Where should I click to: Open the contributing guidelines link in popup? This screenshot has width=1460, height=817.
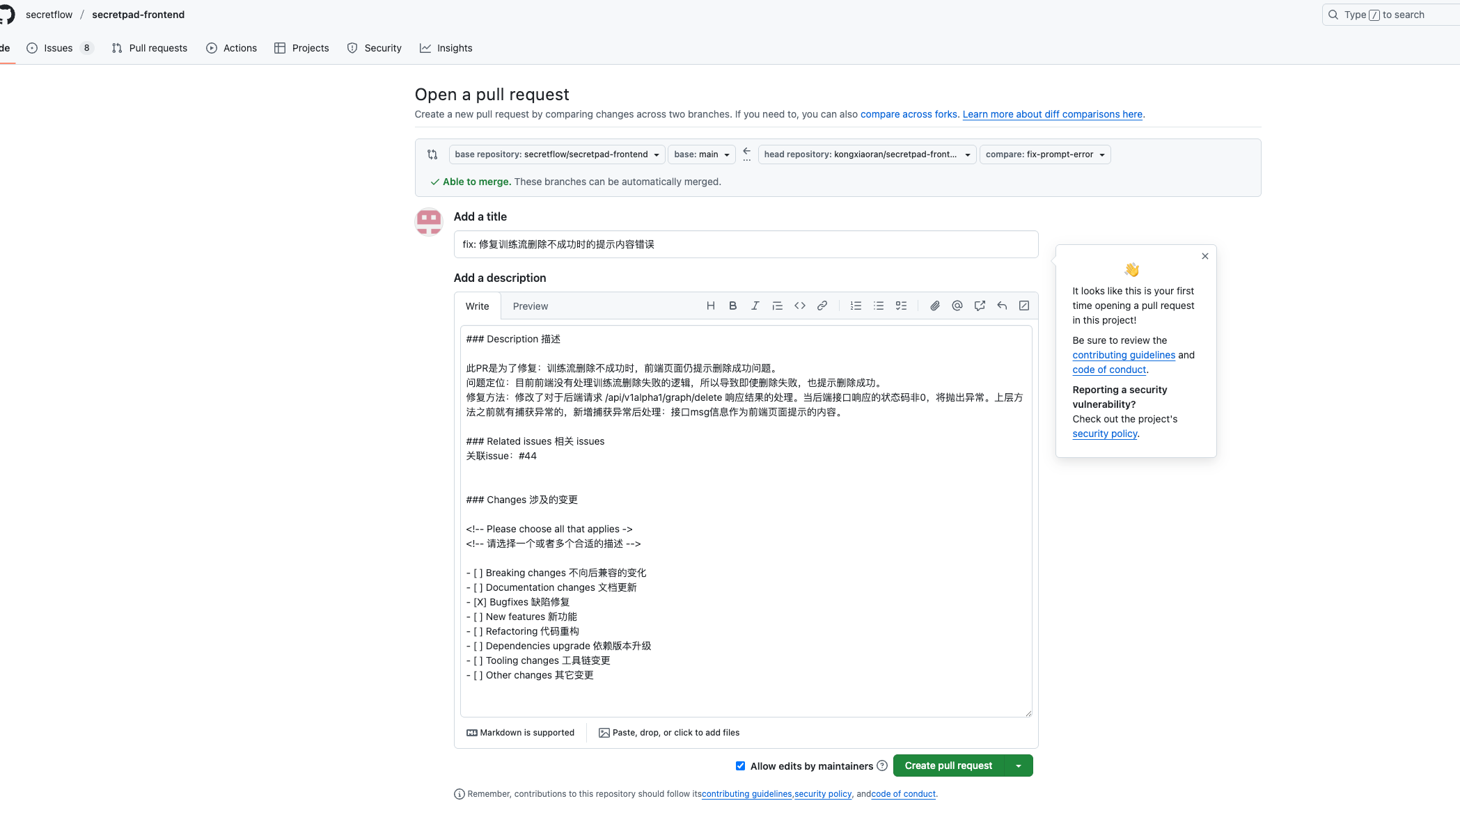(x=1123, y=355)
